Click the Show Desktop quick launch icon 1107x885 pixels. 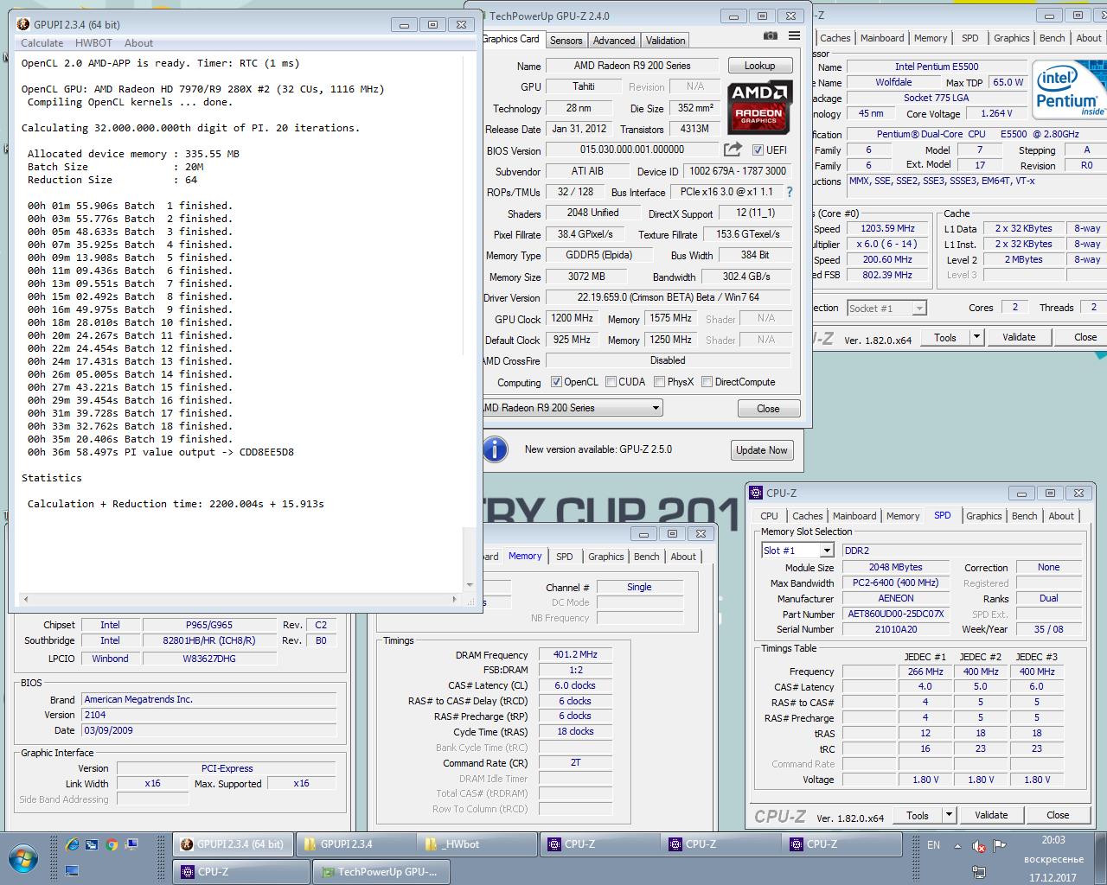point(72,870)
